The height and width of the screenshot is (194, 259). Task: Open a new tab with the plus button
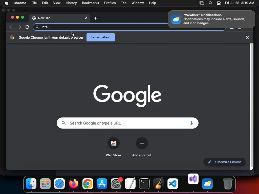click(x=95, y=18)
